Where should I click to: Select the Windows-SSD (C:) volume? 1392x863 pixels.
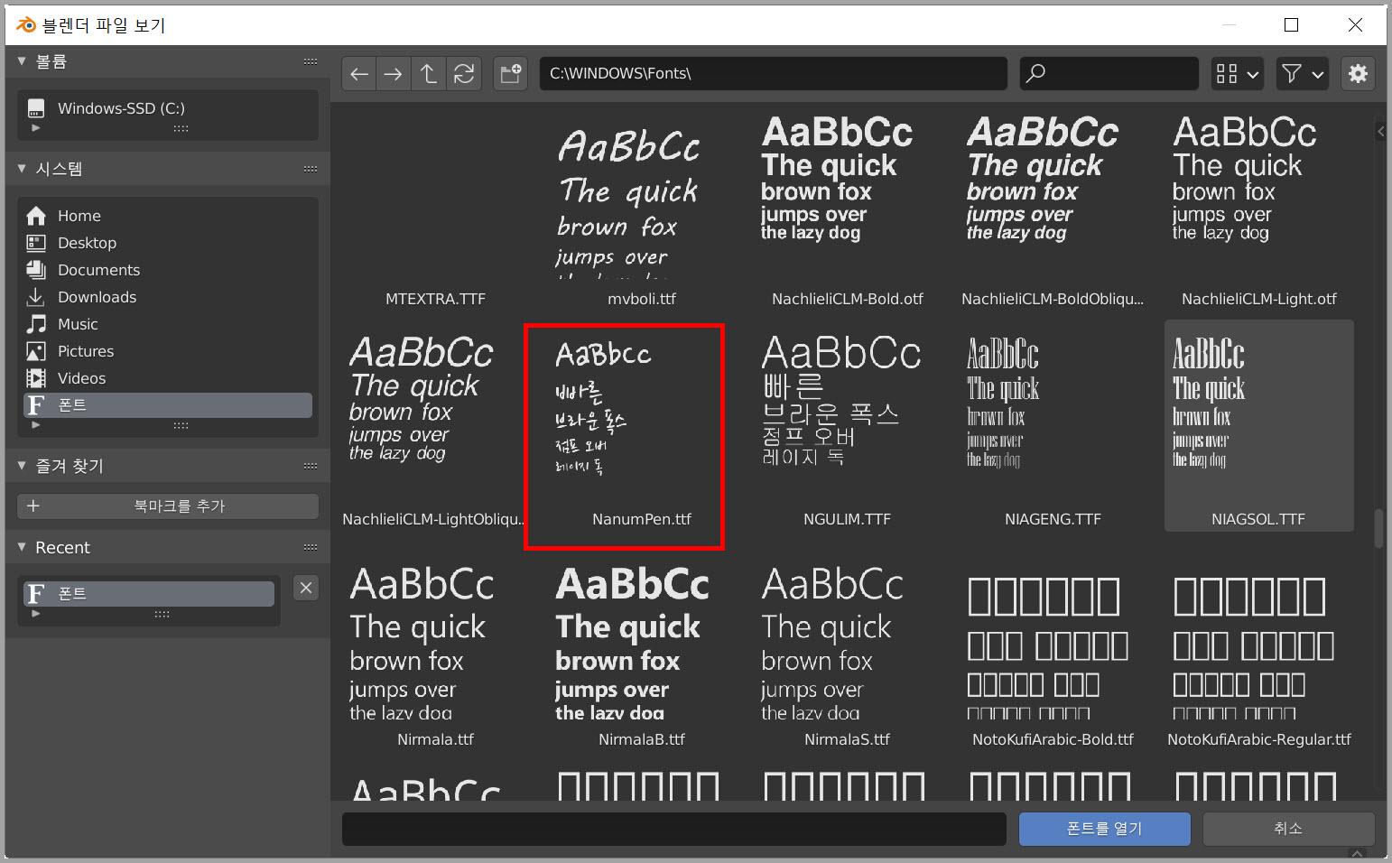pyautogui.click(x=168, y=108)
